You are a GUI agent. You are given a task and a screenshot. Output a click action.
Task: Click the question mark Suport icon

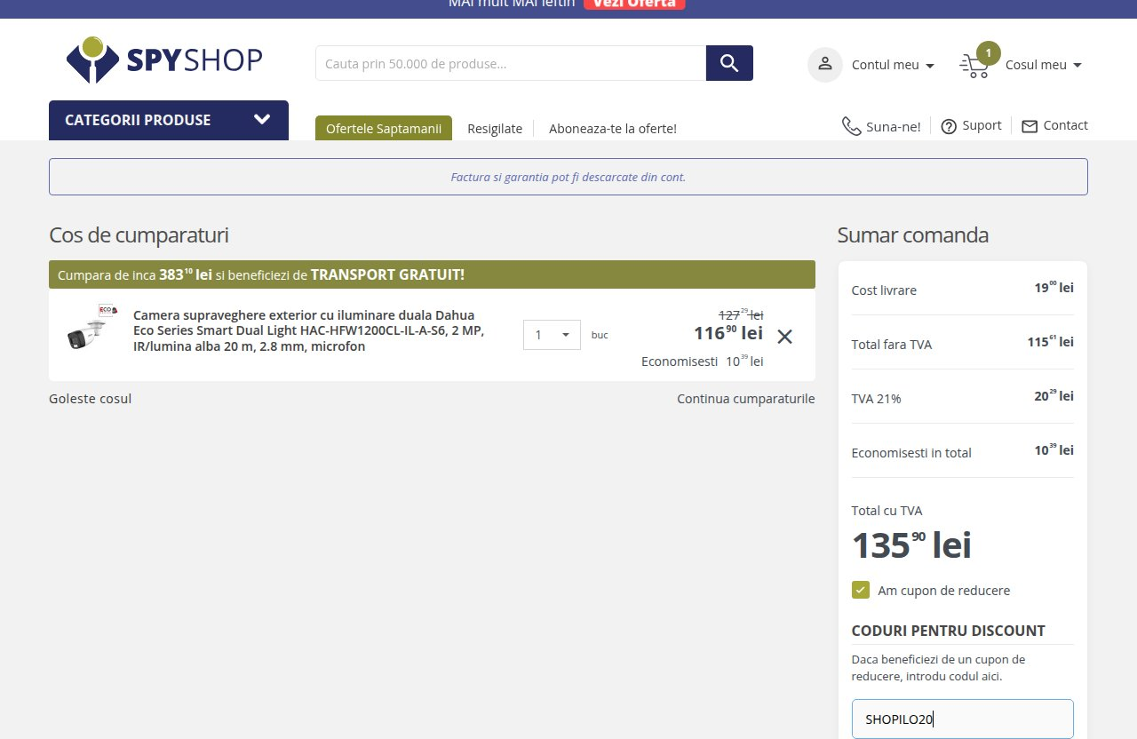(949, 126)
